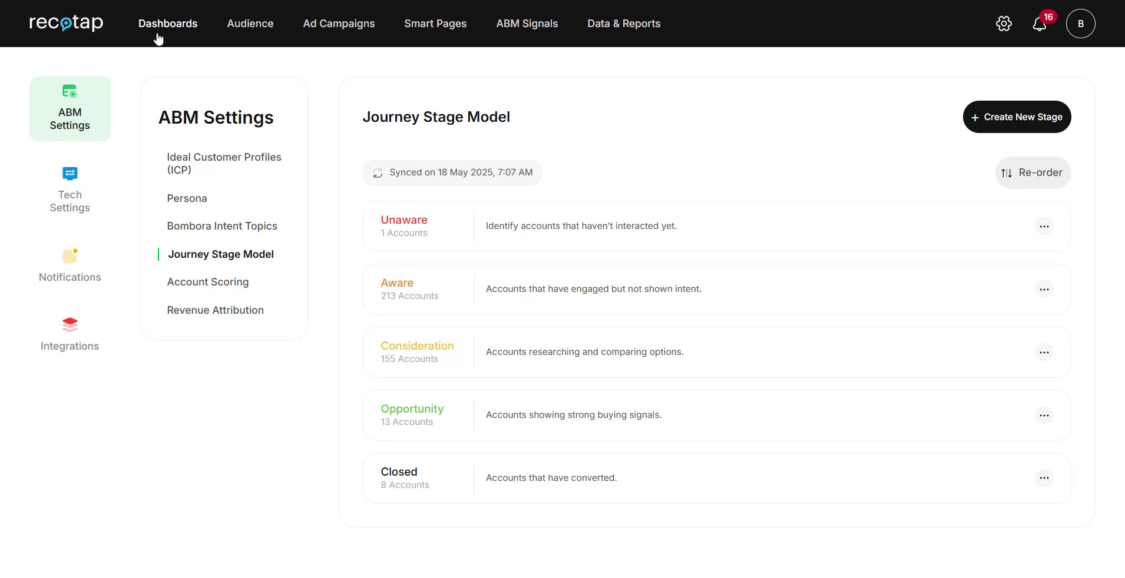
Task: Open the settings gear icon
Action: (x=1004, y=24)
